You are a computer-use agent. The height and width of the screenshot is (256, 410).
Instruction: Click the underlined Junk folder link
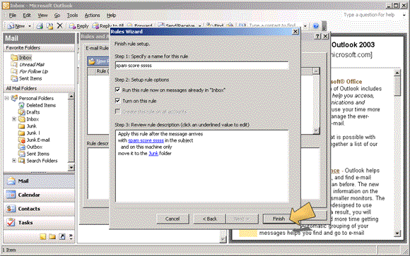point(153,154)
